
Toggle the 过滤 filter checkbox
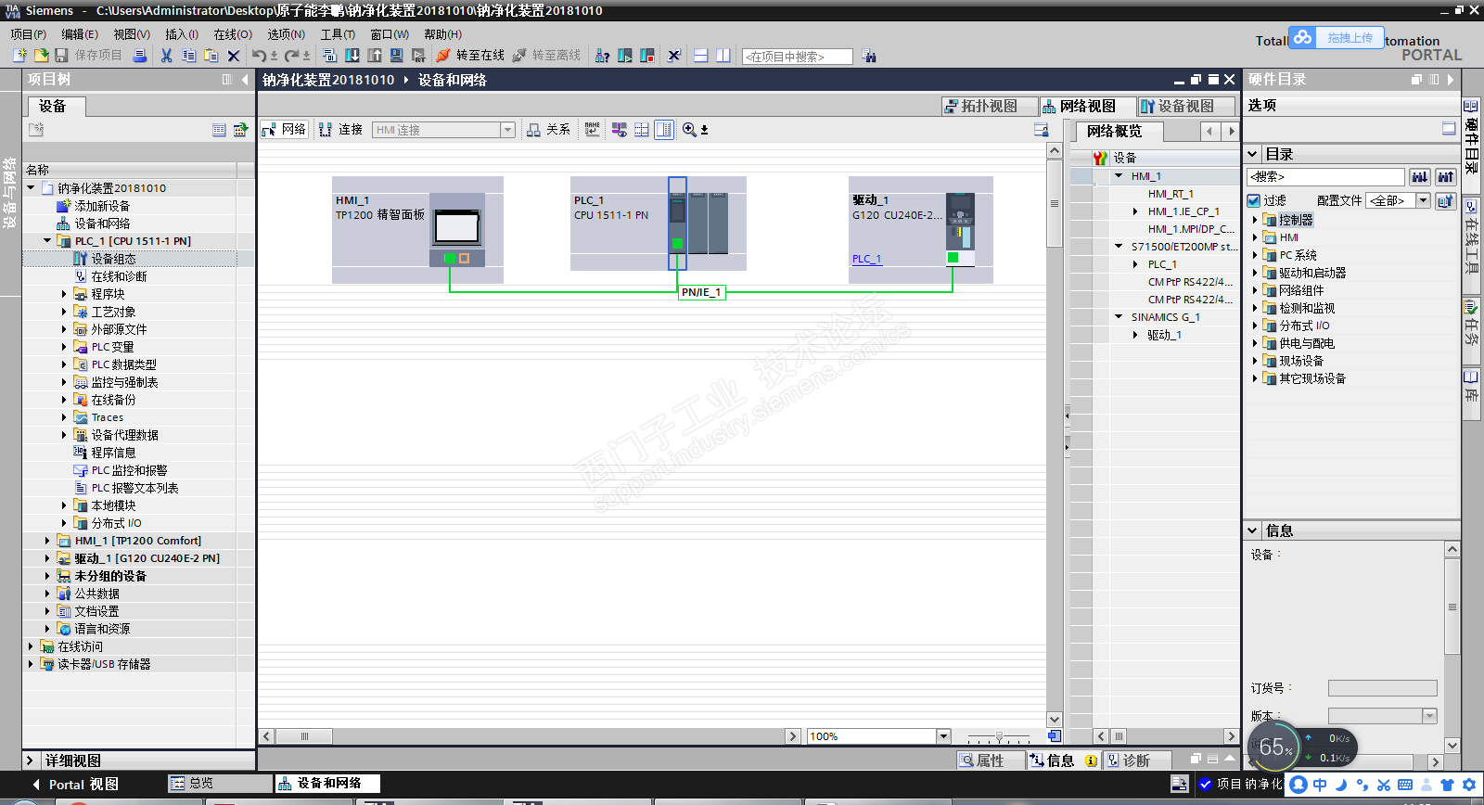pyautogui.click(x=1254, y=200)
